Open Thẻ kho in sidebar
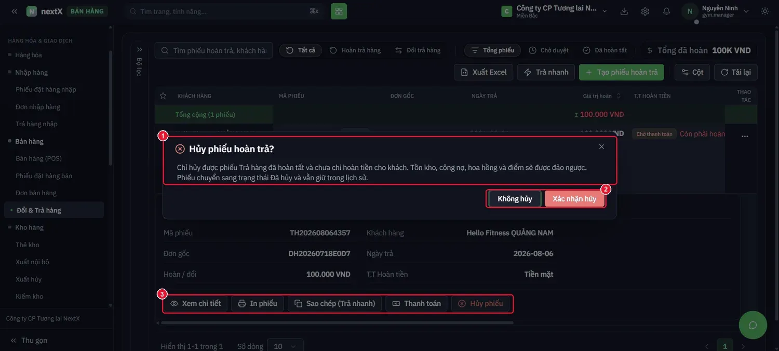The height and width of the screenshot is (351, 779). [28, 245]
